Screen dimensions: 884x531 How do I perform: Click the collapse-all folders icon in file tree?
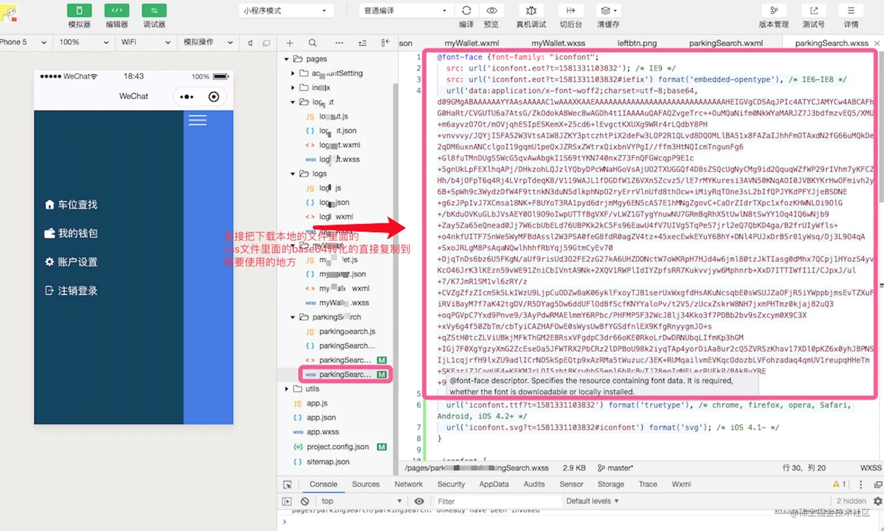pyautogui.click(x=363, y=43)
